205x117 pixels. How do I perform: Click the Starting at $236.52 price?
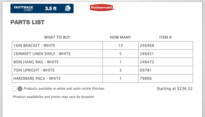point(175,89)
